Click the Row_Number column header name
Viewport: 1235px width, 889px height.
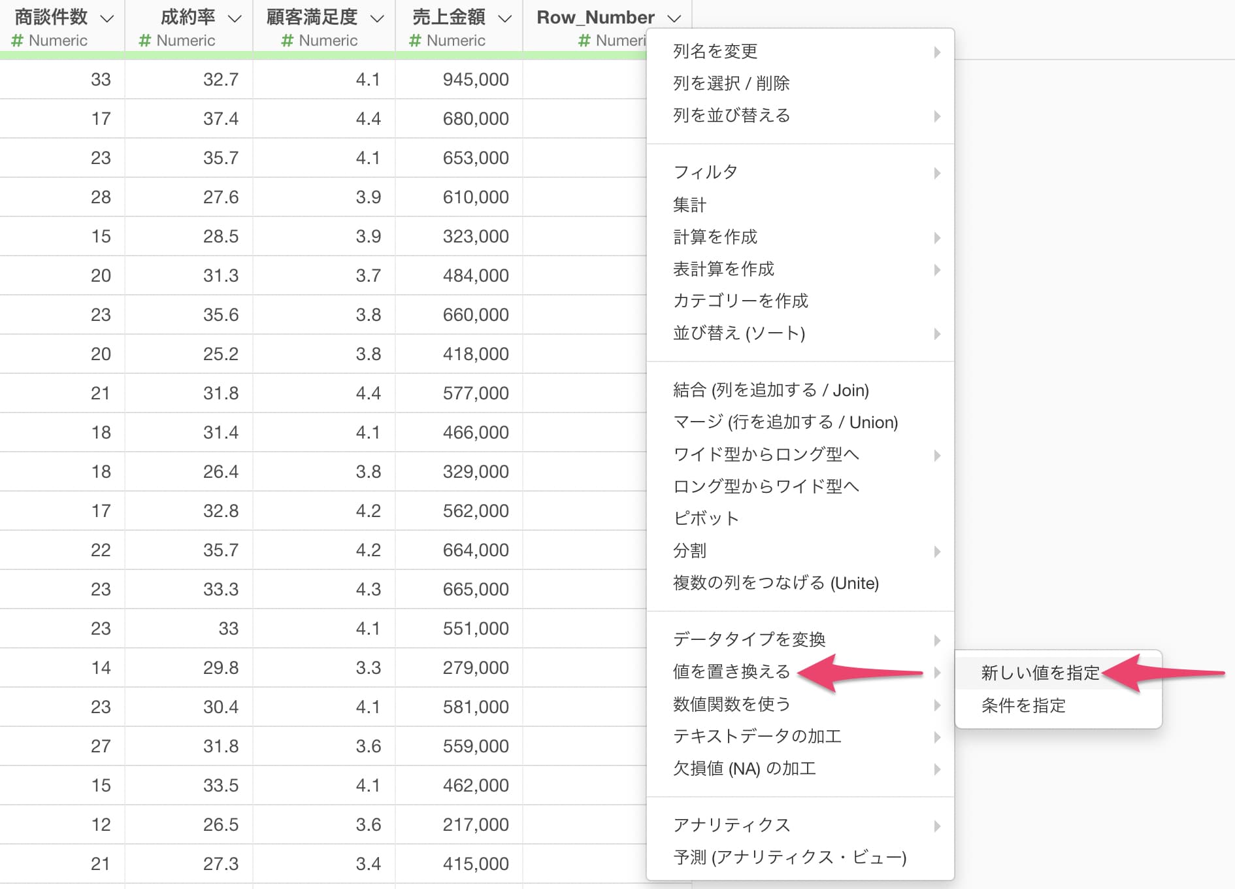point(595,17)
